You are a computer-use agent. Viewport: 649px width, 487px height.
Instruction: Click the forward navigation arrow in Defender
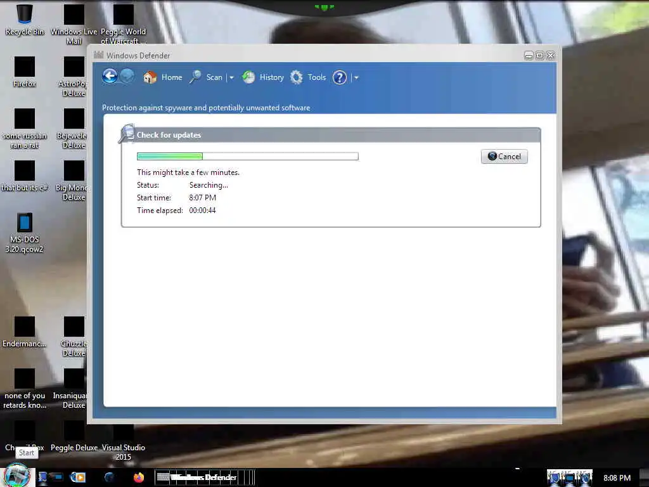pyautogui.click(x=127, y=76)
